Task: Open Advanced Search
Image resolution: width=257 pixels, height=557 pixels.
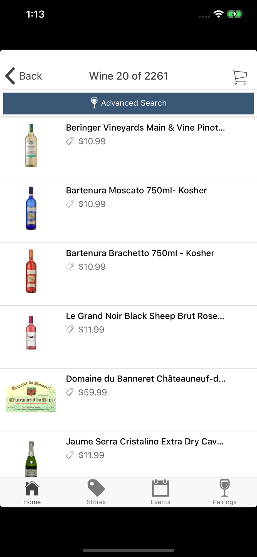Action: pyautogui.click(x=134, y=103)
